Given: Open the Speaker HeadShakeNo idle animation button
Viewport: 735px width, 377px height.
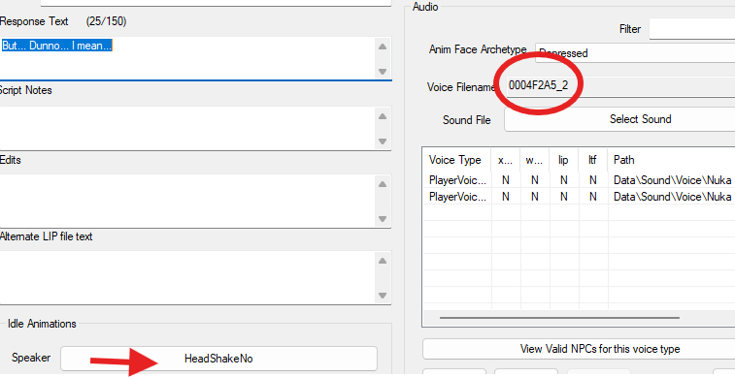Looking at the screenshot, I should [218, 359].
